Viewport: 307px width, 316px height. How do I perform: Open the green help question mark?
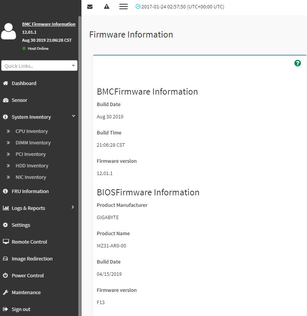[x=297, y=63]
